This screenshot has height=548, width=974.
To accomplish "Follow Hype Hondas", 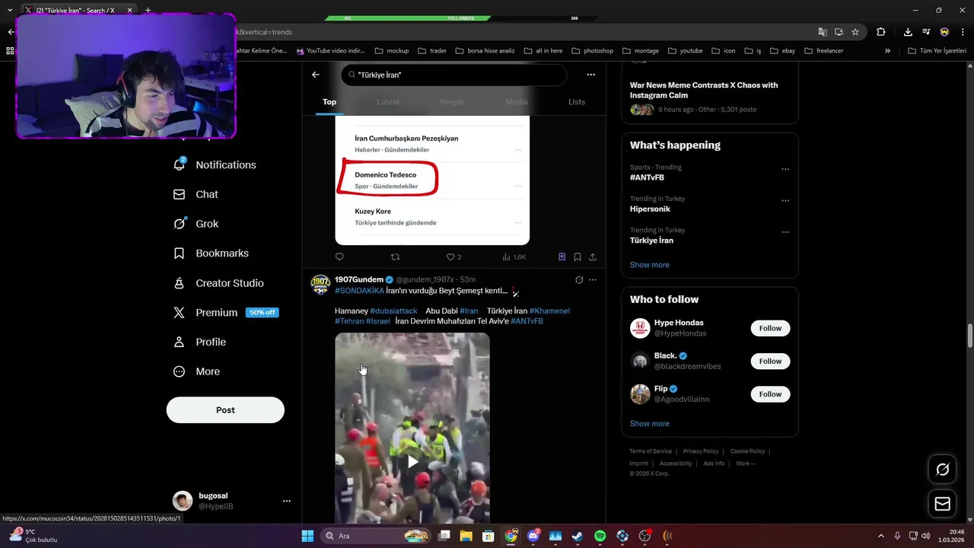I will coord(770,328).
